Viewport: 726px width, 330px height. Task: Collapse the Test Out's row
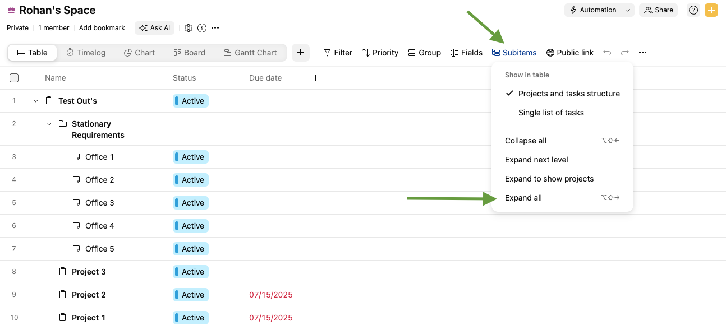(x=36, y=101)
